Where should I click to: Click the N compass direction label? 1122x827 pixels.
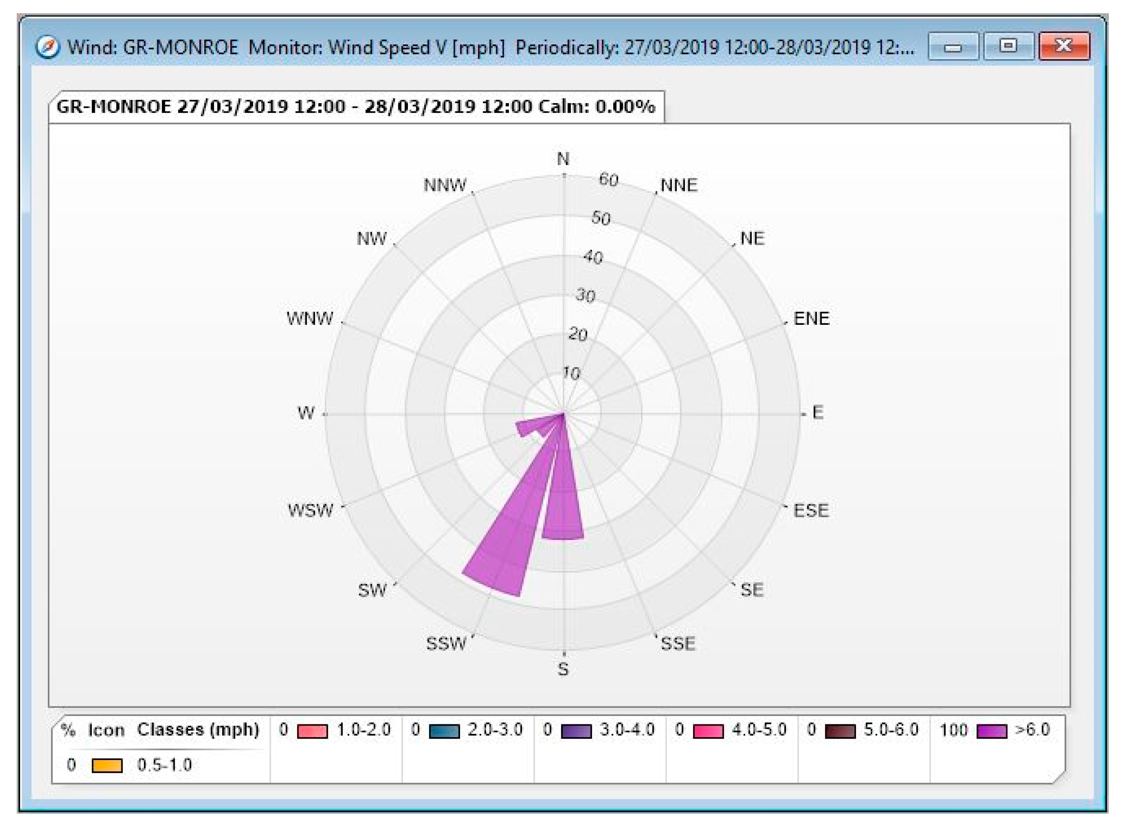563,159
